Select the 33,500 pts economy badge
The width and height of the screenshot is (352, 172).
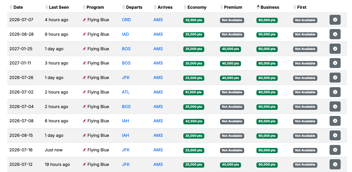point(194,20)
